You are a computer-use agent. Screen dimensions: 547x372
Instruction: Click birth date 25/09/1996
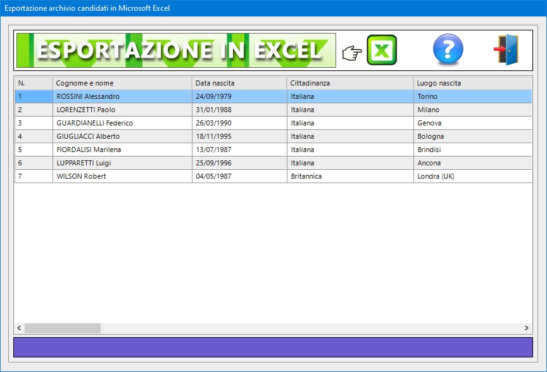239,163
